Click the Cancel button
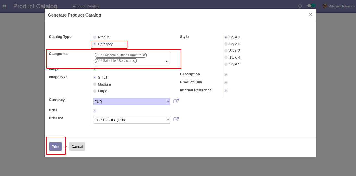 pyautogui.click(x=77, y=146)
